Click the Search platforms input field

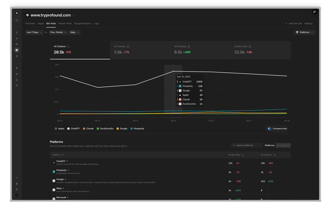click(x=247, y=145)
